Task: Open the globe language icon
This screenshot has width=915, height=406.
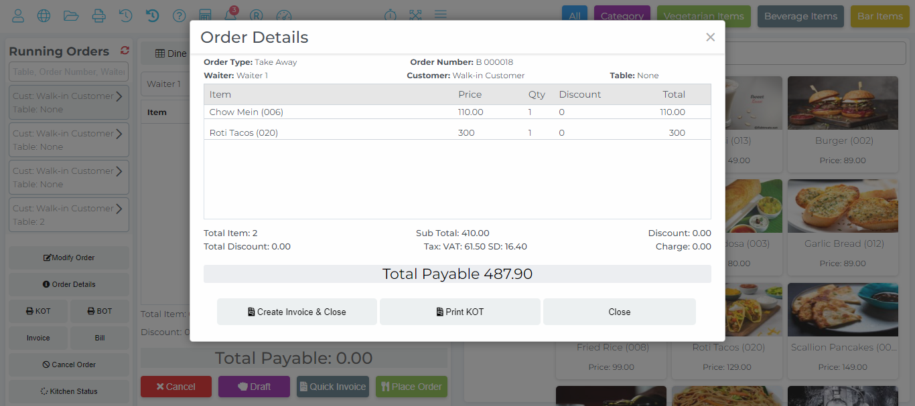Action: [44, 15]
